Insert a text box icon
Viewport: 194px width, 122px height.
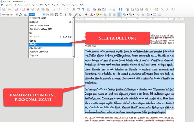pos(104,9)
